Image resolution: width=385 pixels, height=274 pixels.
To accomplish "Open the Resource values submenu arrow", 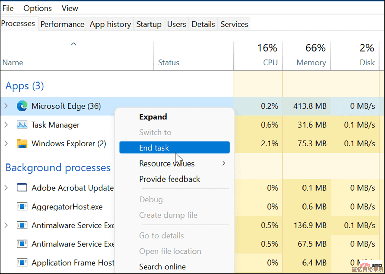I will (224, 163).
